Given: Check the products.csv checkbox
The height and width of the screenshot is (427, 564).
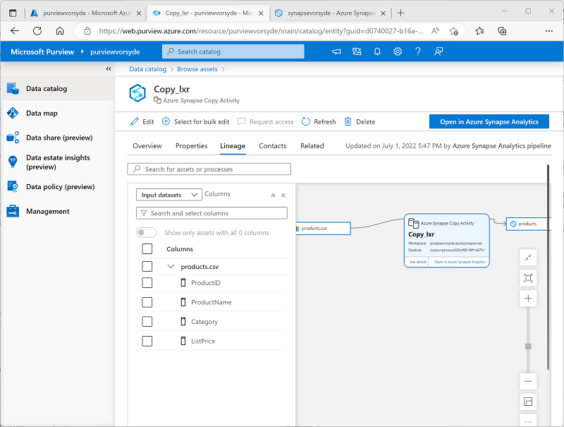Looking at the screenshot, I should 147,266.
